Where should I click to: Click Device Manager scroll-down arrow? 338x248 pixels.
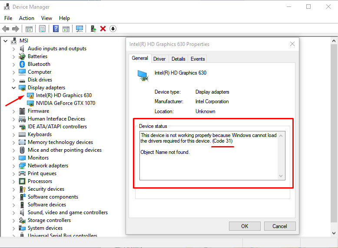334,233
